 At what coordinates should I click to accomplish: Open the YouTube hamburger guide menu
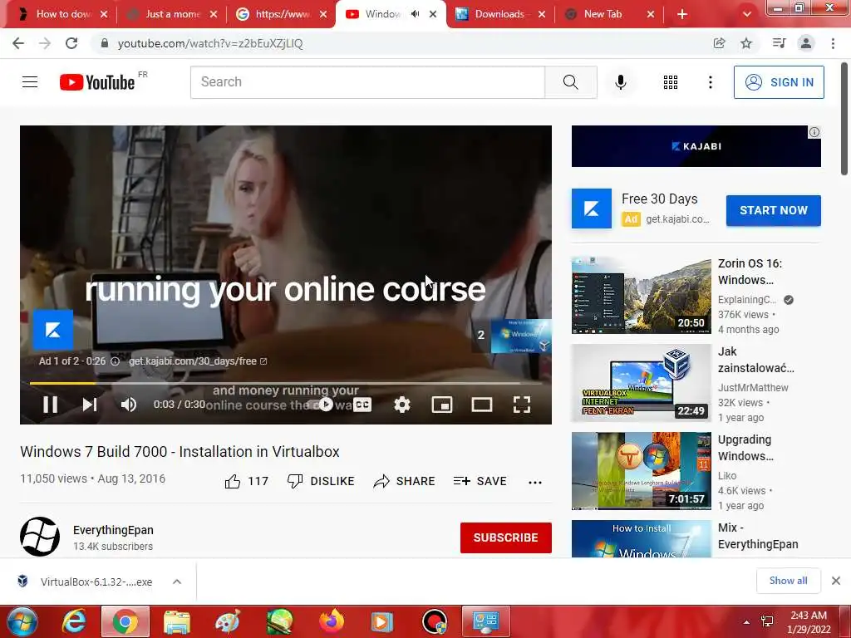pos(30,82)
